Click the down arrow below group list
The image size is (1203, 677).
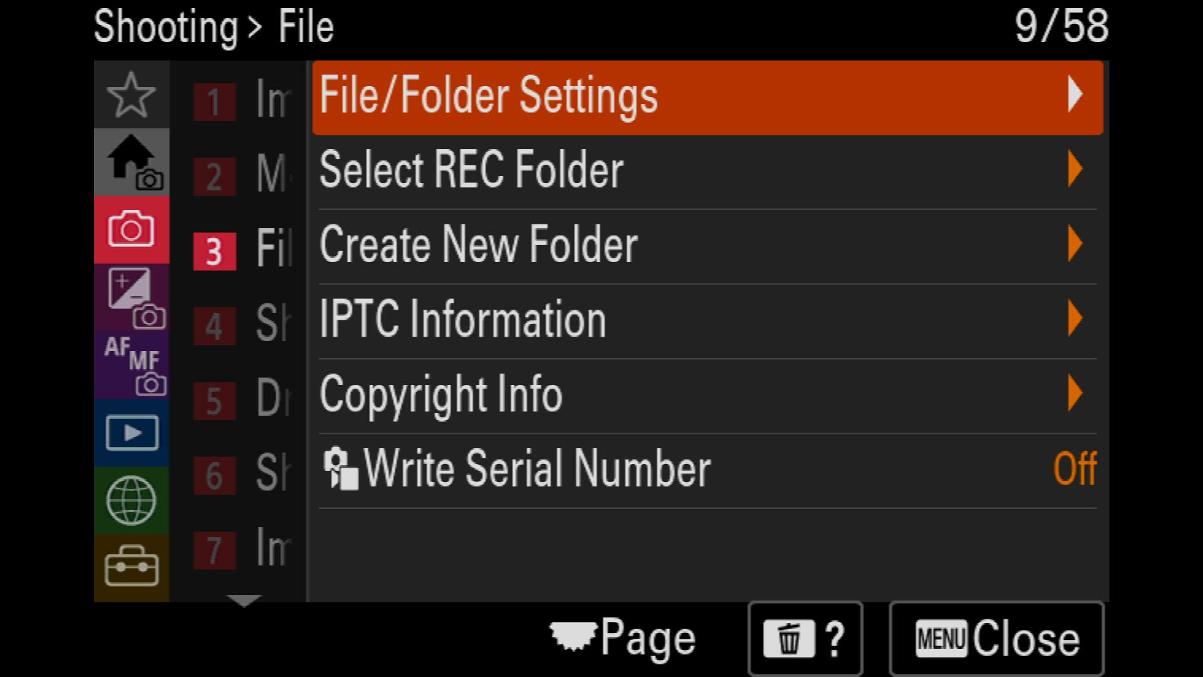coord(244,601)
